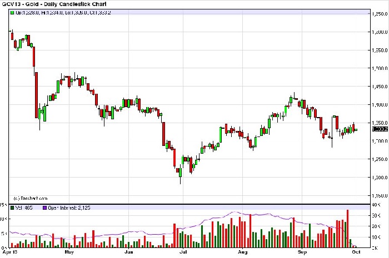The height and width of the screenshot is (258, 389).
Task: Click the dark green Vol legend square
Action: click(12, 208)
